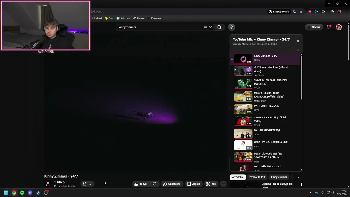Clear the search box with the X icon

tap(211, 27)
